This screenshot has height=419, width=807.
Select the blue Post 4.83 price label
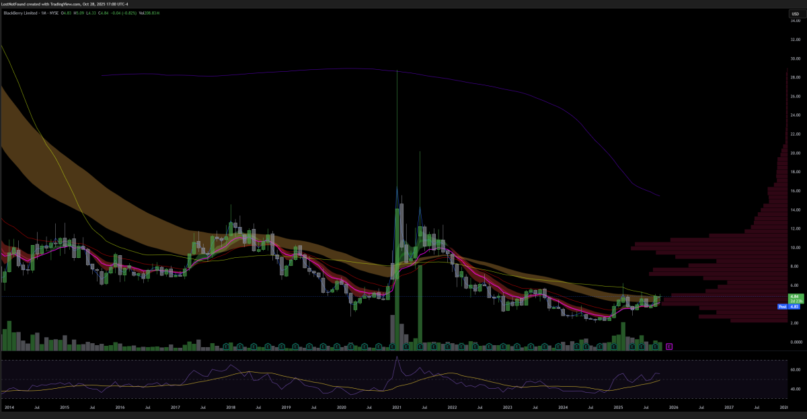click(x=788, y=306)
